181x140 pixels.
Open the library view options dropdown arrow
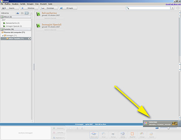click(31, 13)
